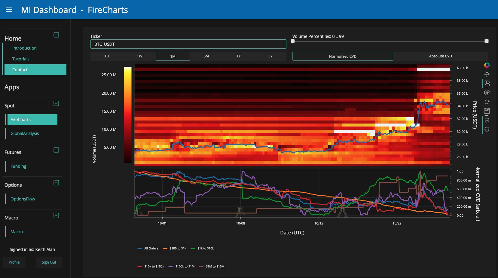Reset the chart view

point(487,102)
